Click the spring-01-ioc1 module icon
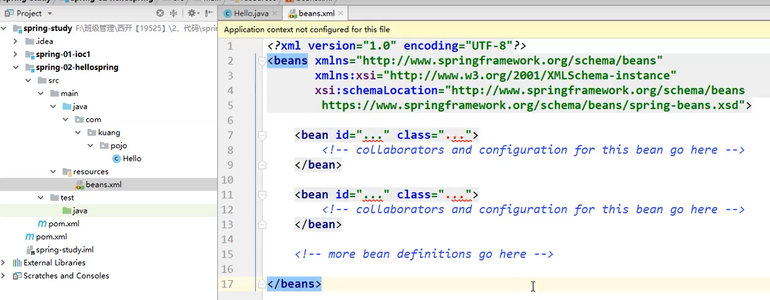 click(x=30, y=54)
